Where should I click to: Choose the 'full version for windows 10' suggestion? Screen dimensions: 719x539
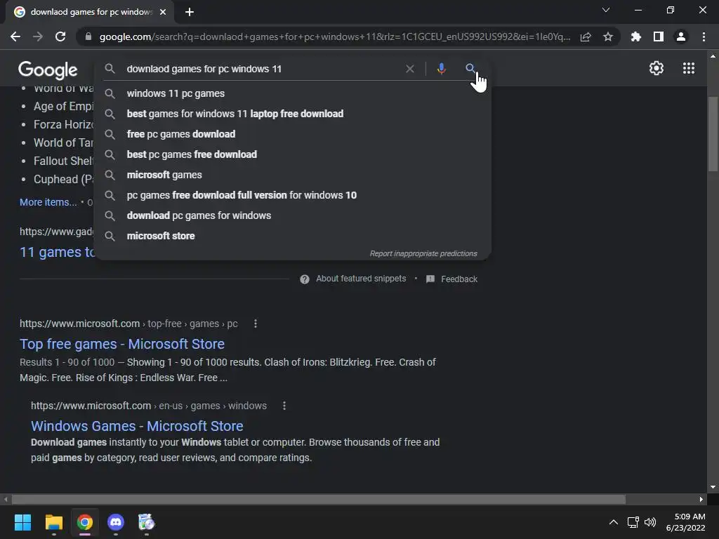click(x=293, y=195)
